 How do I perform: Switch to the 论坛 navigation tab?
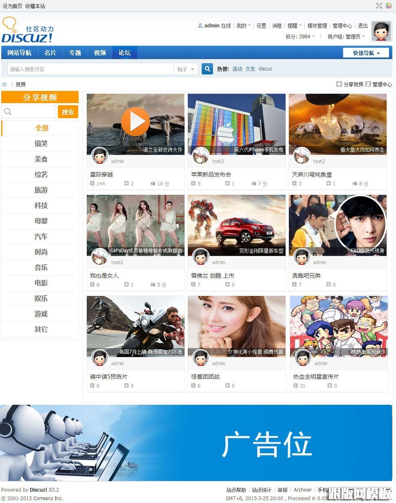[124, 52]
